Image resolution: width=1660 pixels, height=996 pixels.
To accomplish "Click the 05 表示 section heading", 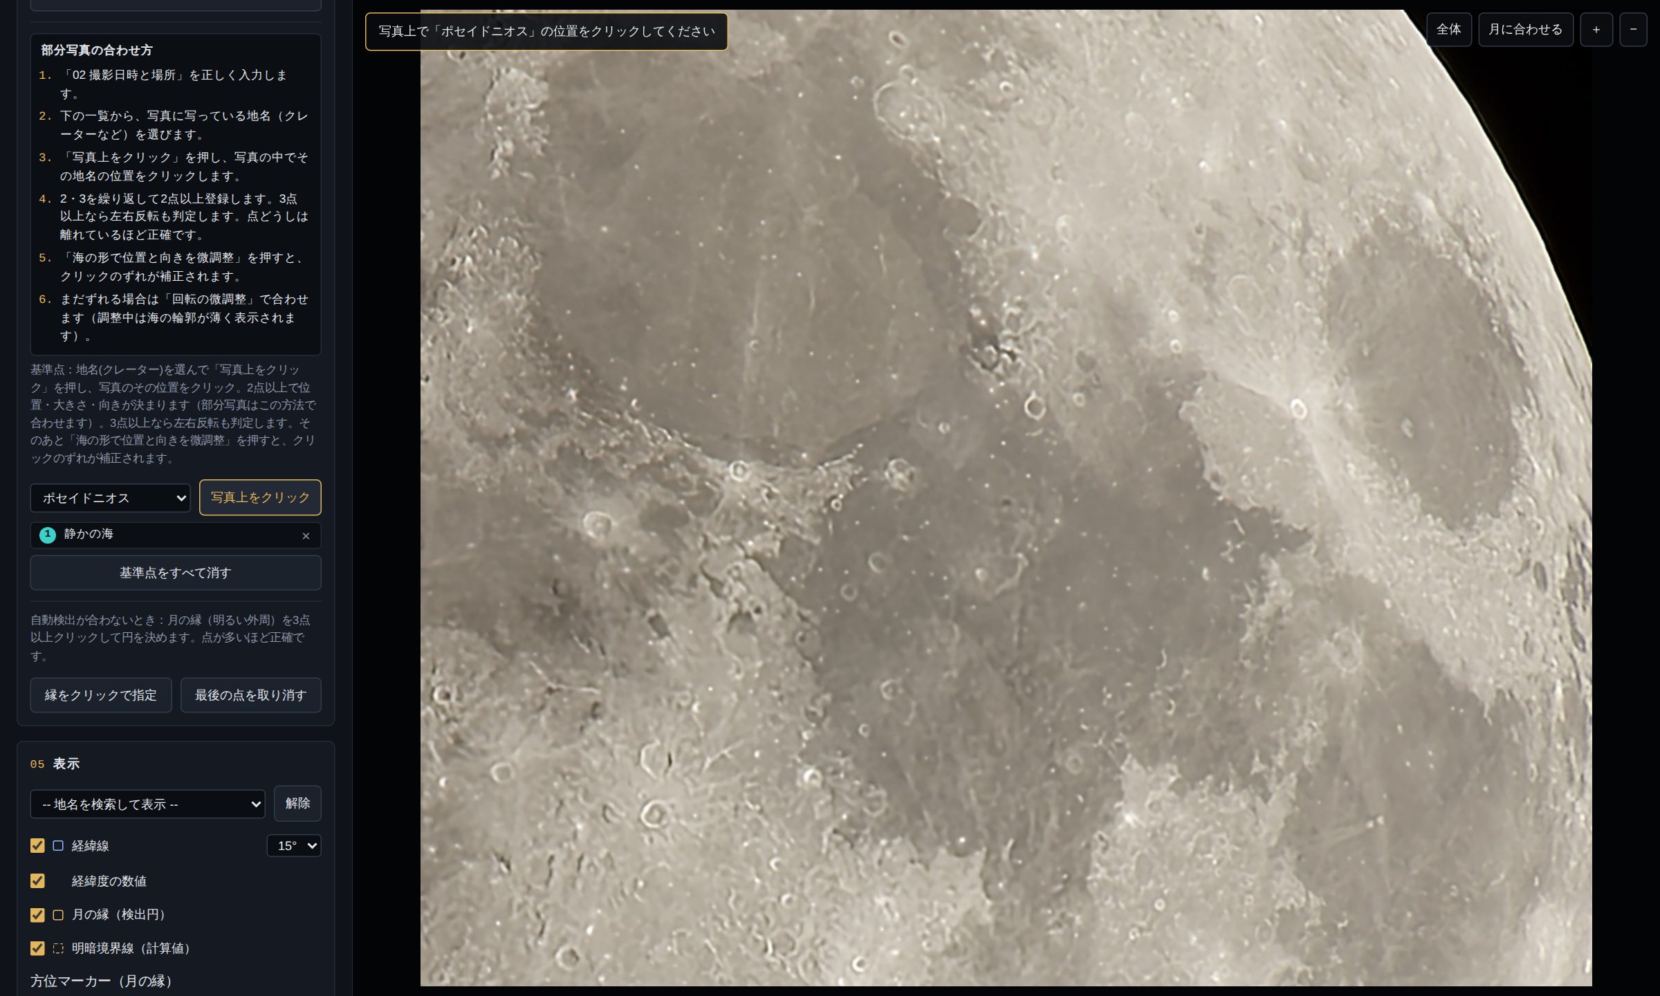I will pos(55,764).
